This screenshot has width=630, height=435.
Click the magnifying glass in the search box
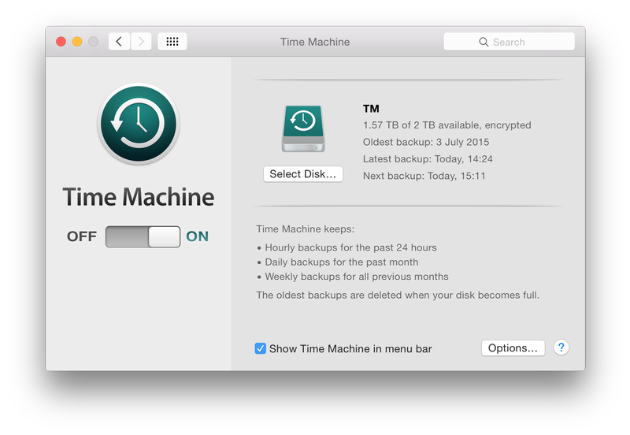(484, 42)
